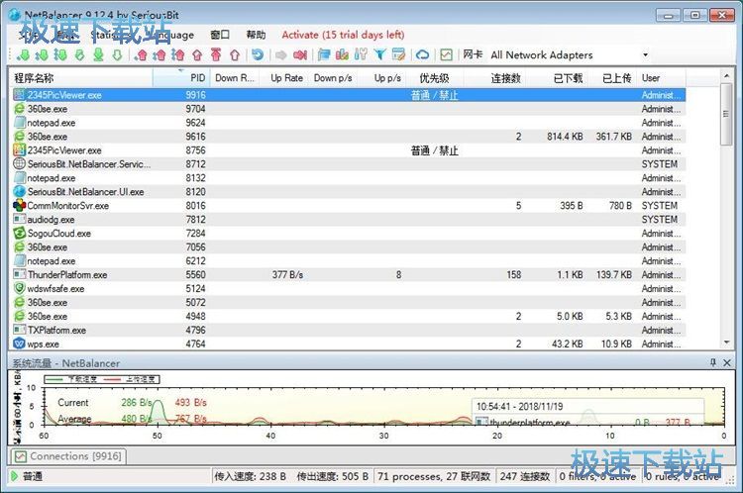Click the 普通 priority status bar entry
This screenshot has height=493, width=743.
tap(33, 476)
